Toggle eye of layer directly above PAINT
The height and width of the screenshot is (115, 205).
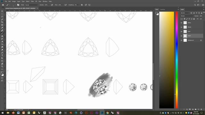pos(181,31)
